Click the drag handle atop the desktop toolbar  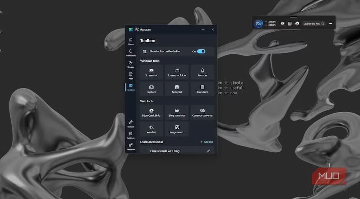293,17
